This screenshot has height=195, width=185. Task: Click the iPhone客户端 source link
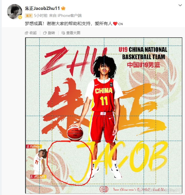coord(70,15)
